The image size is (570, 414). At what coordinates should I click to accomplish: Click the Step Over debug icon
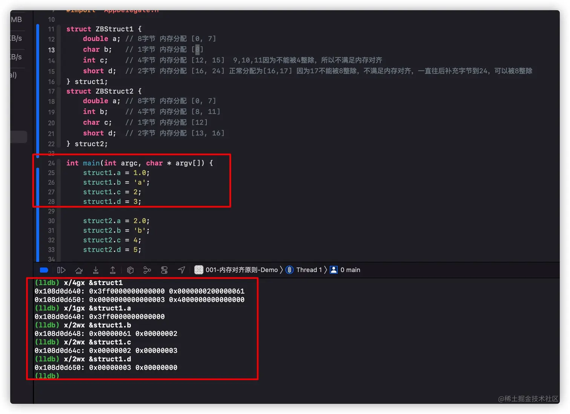[x=79, y=270]
